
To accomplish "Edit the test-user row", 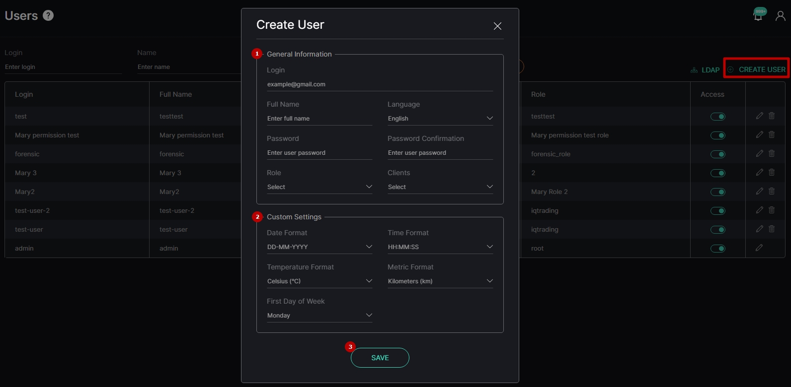I will (759, 229).
